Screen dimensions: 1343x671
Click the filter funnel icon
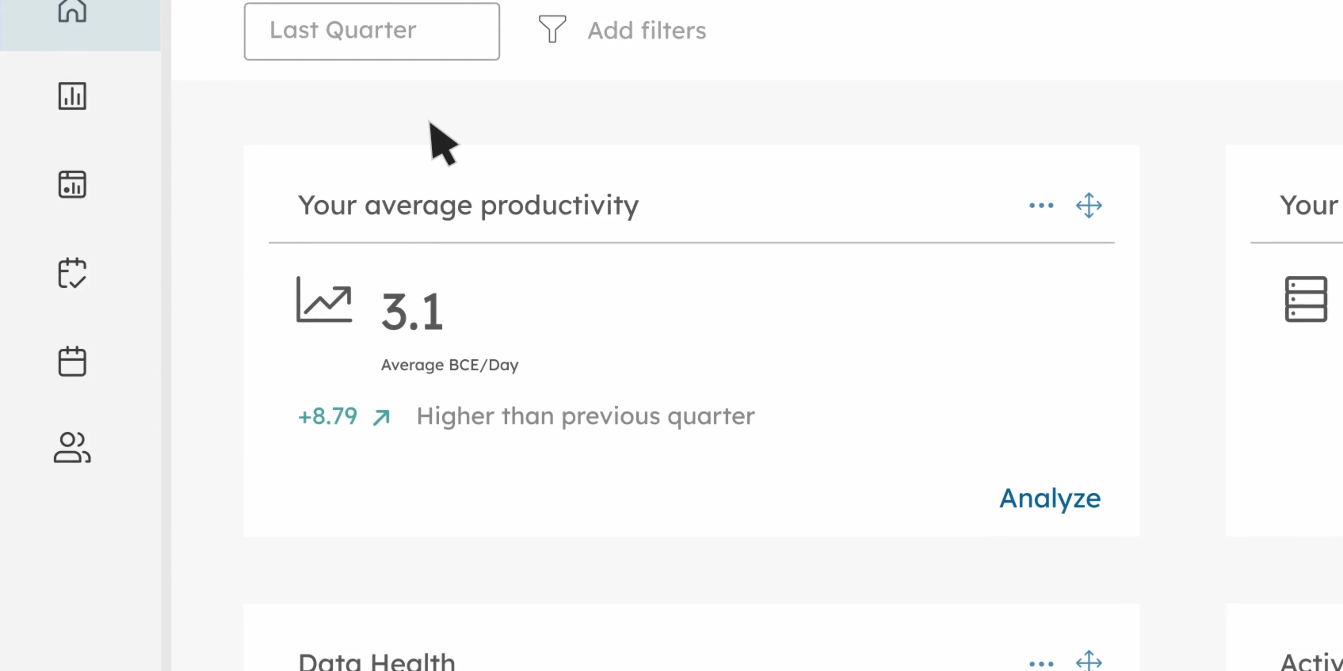552,29
